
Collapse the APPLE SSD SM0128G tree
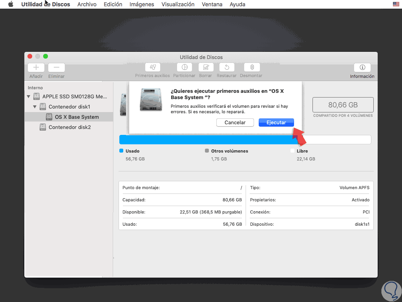[x=28, y=97]
